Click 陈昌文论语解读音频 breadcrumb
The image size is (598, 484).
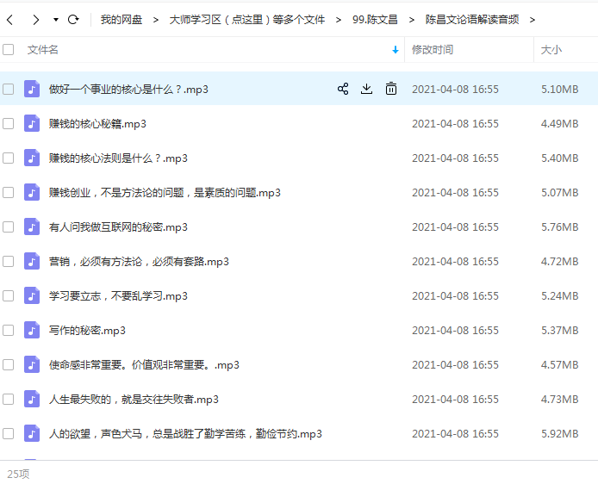(x=472, y=20)
